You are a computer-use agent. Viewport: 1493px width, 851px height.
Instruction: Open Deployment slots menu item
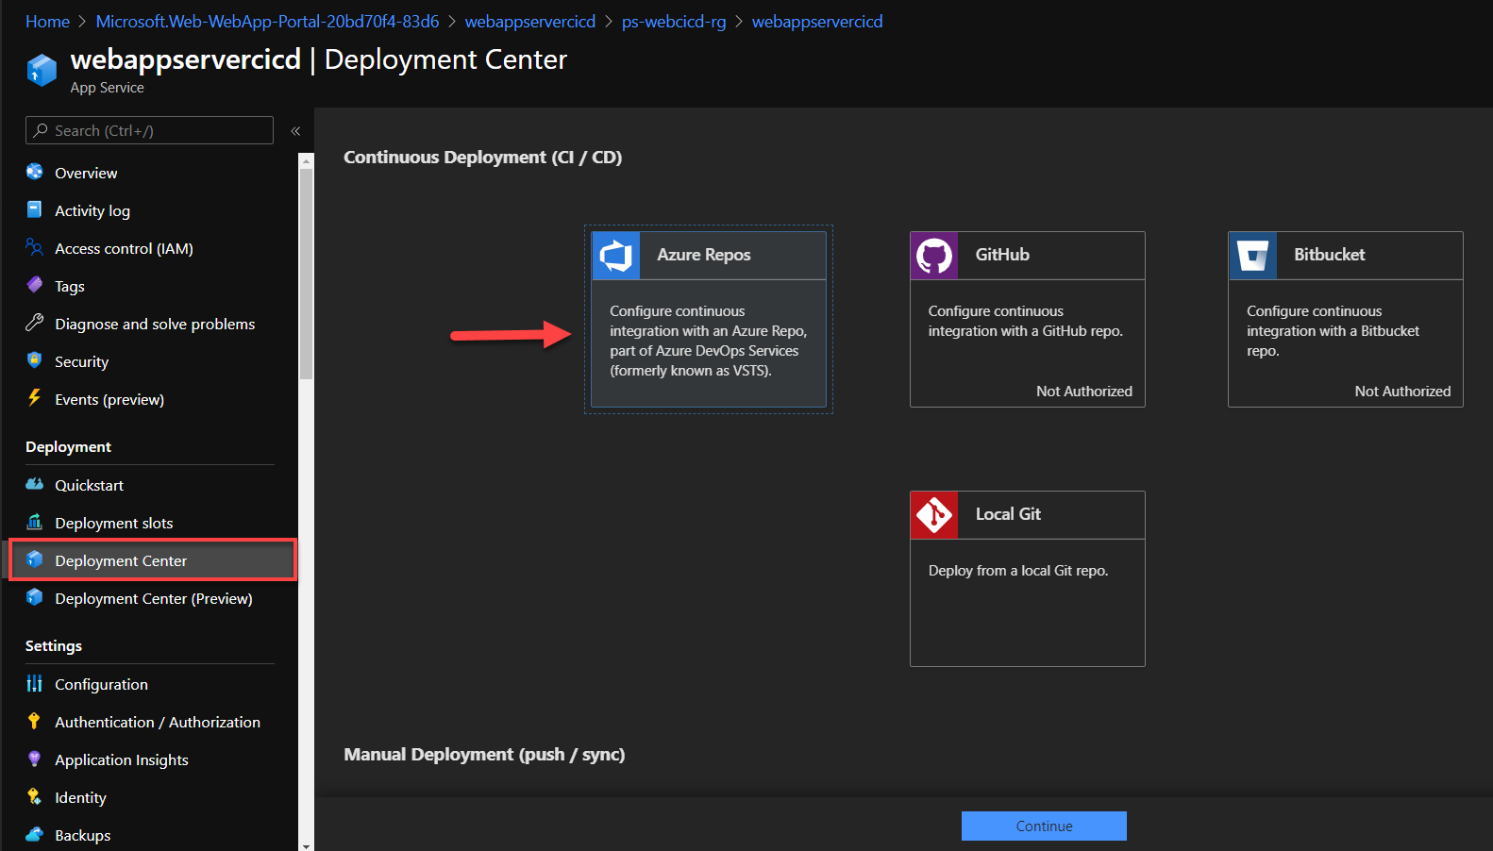(x=113, y=523)
